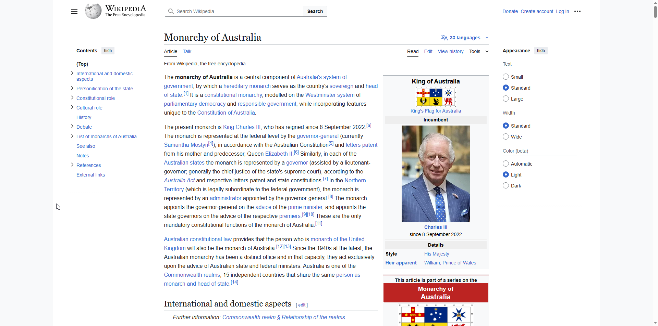The width and height of the screenshot is (658, 326).
Task: Click the magnifier icon in search box
Action: pyautogui.click(x=171, y=11)
